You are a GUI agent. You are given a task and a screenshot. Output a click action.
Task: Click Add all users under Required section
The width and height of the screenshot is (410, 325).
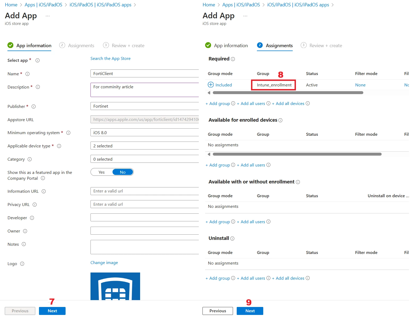coord(251,104)
